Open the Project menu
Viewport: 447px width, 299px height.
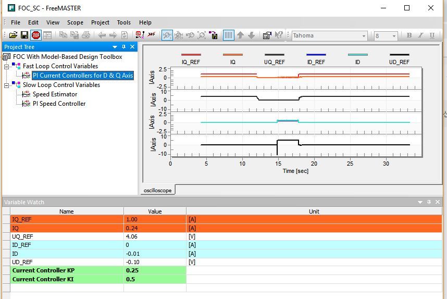(x=100, y=22)
